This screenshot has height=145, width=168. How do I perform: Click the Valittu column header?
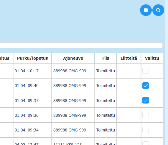coord(152,58)
